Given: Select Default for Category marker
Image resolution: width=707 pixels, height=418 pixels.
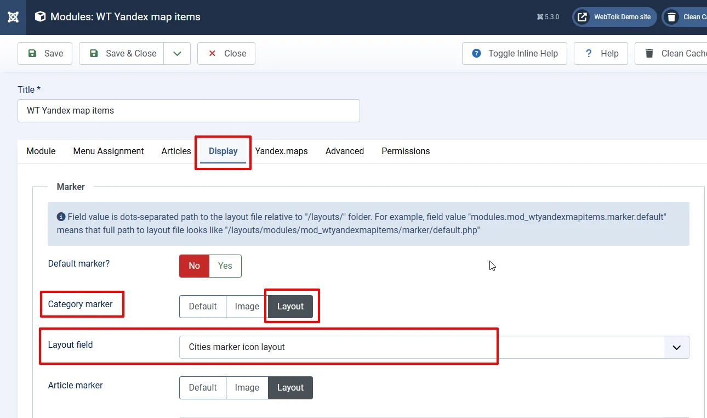Looking at the screenshot, I should click(x=203, y=306).
